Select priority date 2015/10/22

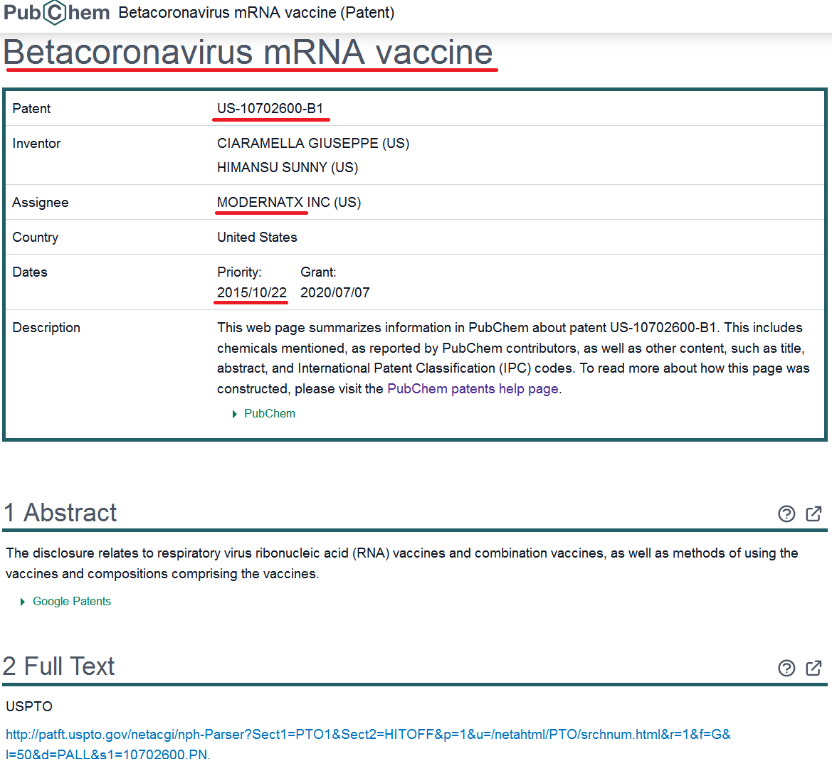(x=251, y=293)
